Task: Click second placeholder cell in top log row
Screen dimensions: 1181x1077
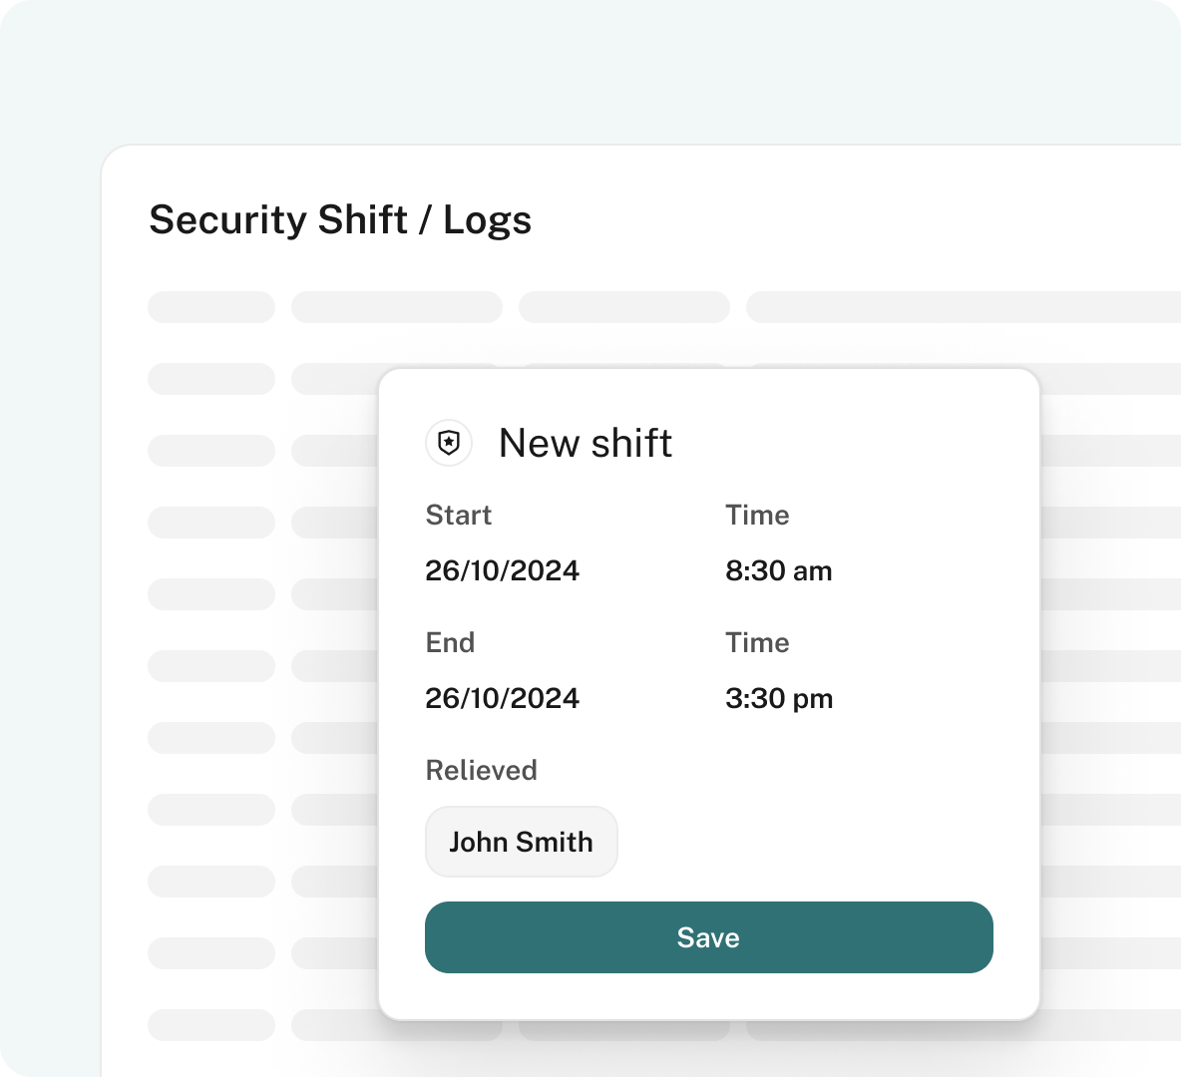Action: [397, 307]
